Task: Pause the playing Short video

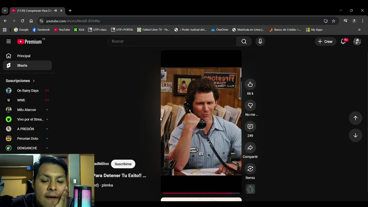Action: click(x=201, y=121)
